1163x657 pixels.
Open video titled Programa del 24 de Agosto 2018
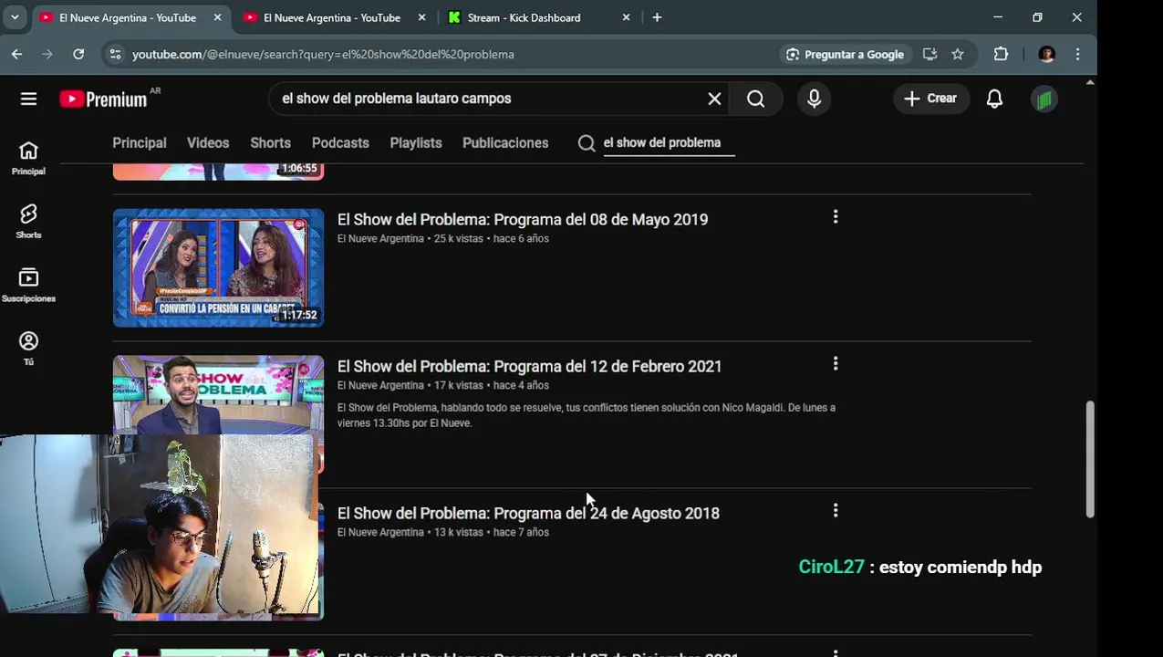(528, 514)
